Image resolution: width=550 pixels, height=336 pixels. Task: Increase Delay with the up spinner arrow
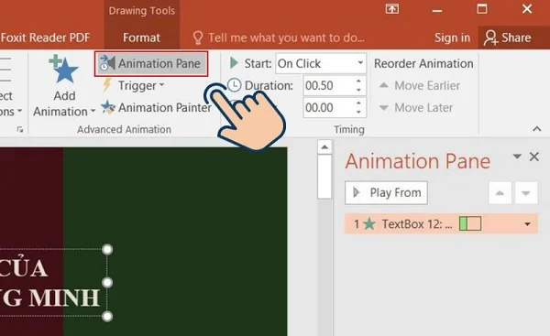(358, 103)
